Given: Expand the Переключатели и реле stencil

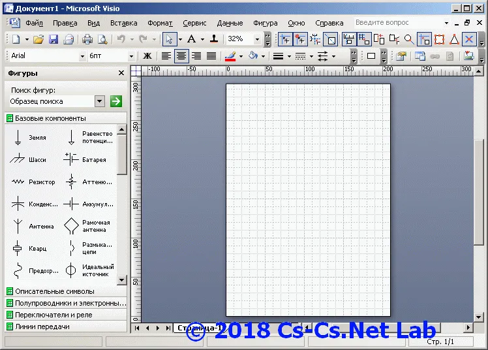Looking at the screenshot, I should pyautogui.click(x=66, y=315).
